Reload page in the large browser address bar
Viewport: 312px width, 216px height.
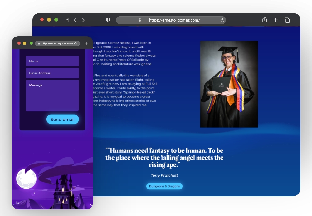222,20
